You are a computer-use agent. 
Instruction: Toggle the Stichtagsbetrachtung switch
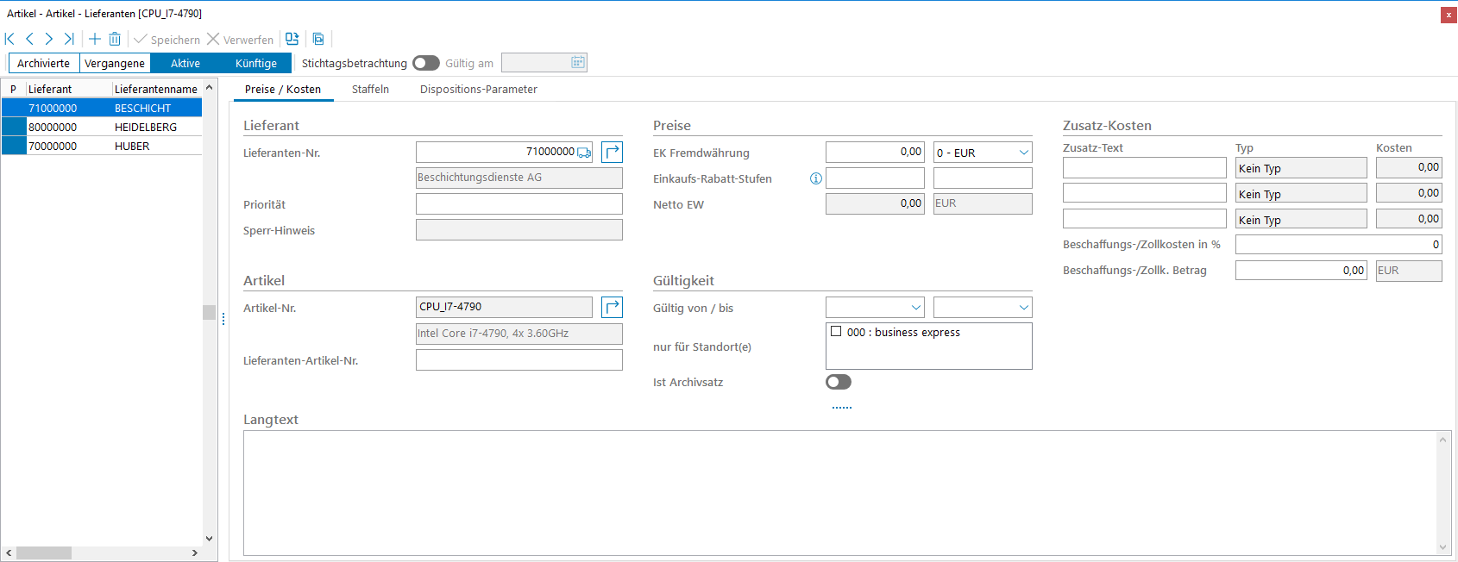(425, 63)
